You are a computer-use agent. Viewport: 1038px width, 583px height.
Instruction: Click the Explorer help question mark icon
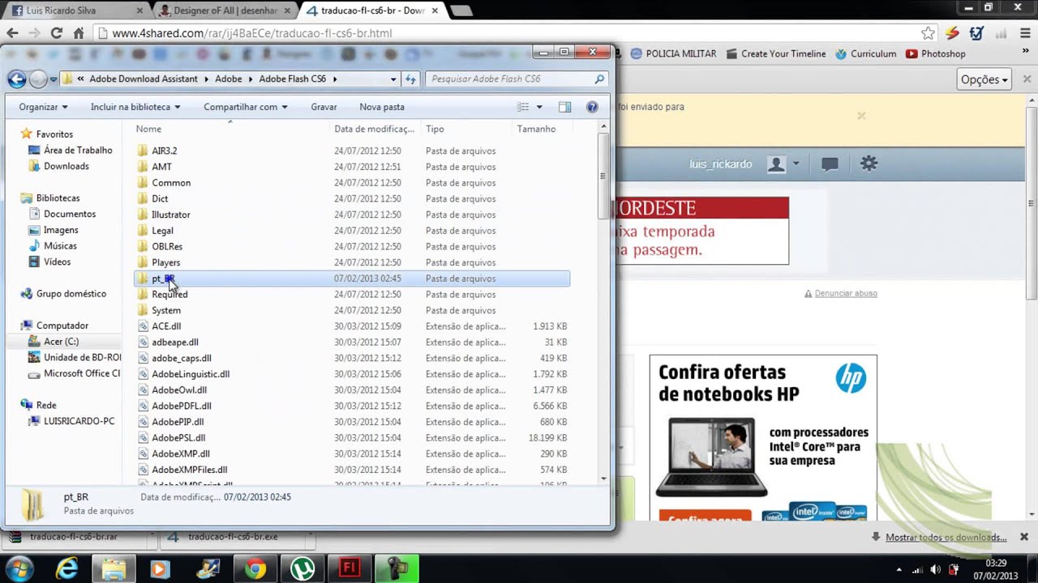pyautogui.click(x=592, y=107)
